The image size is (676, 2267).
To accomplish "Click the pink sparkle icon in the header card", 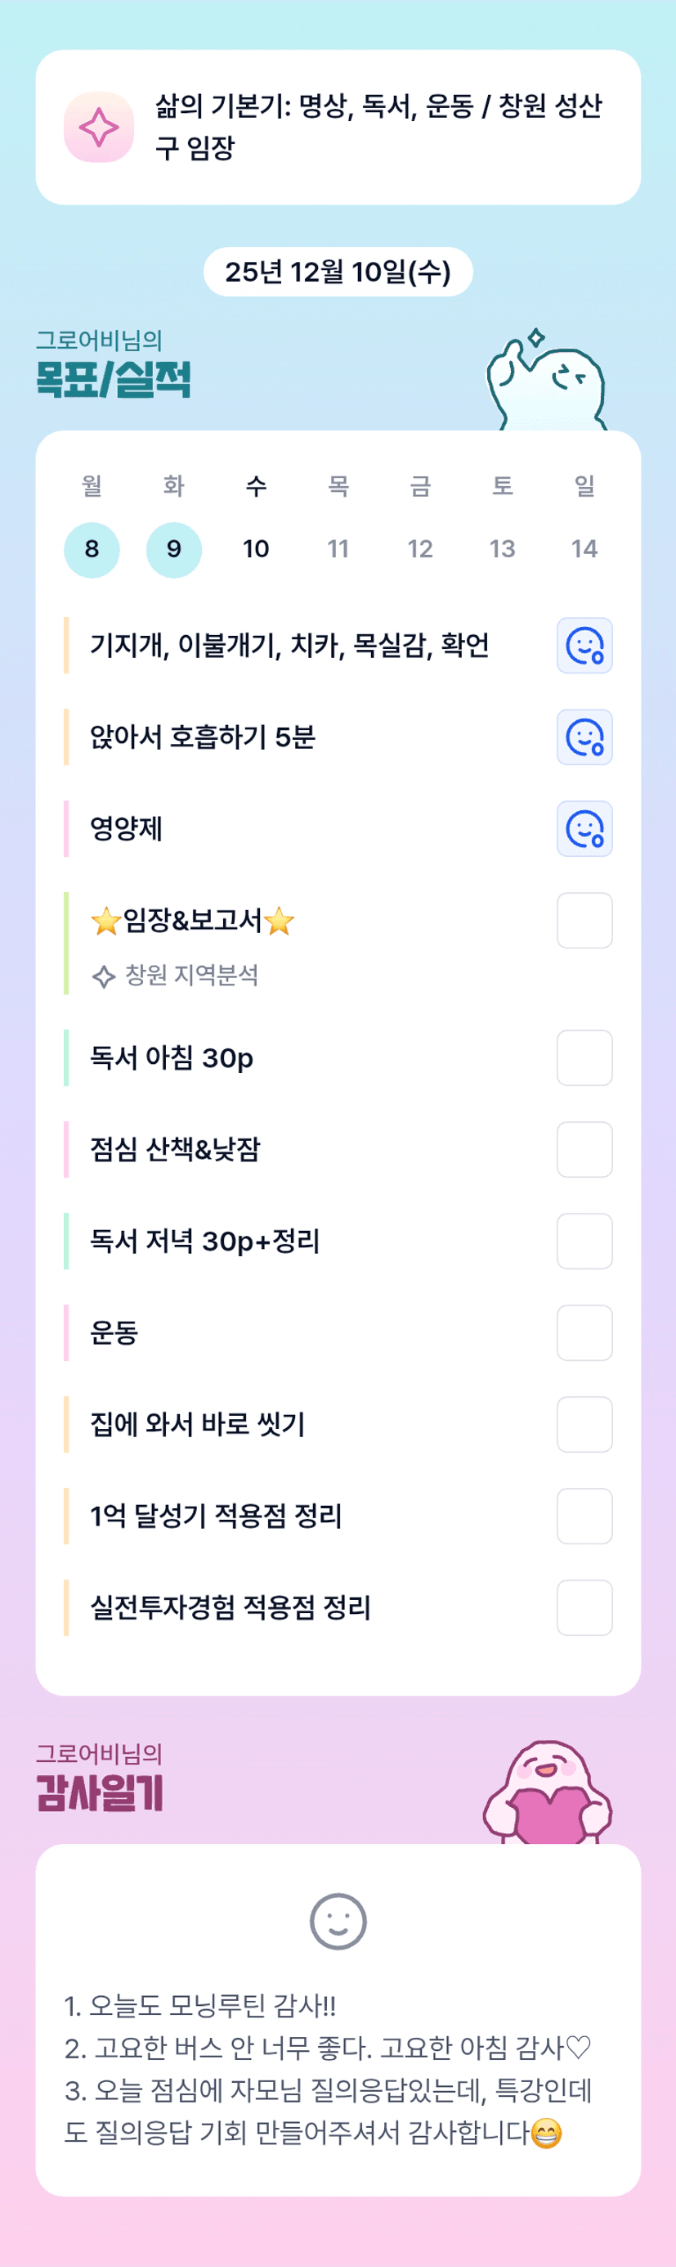I will coord(100,128).
